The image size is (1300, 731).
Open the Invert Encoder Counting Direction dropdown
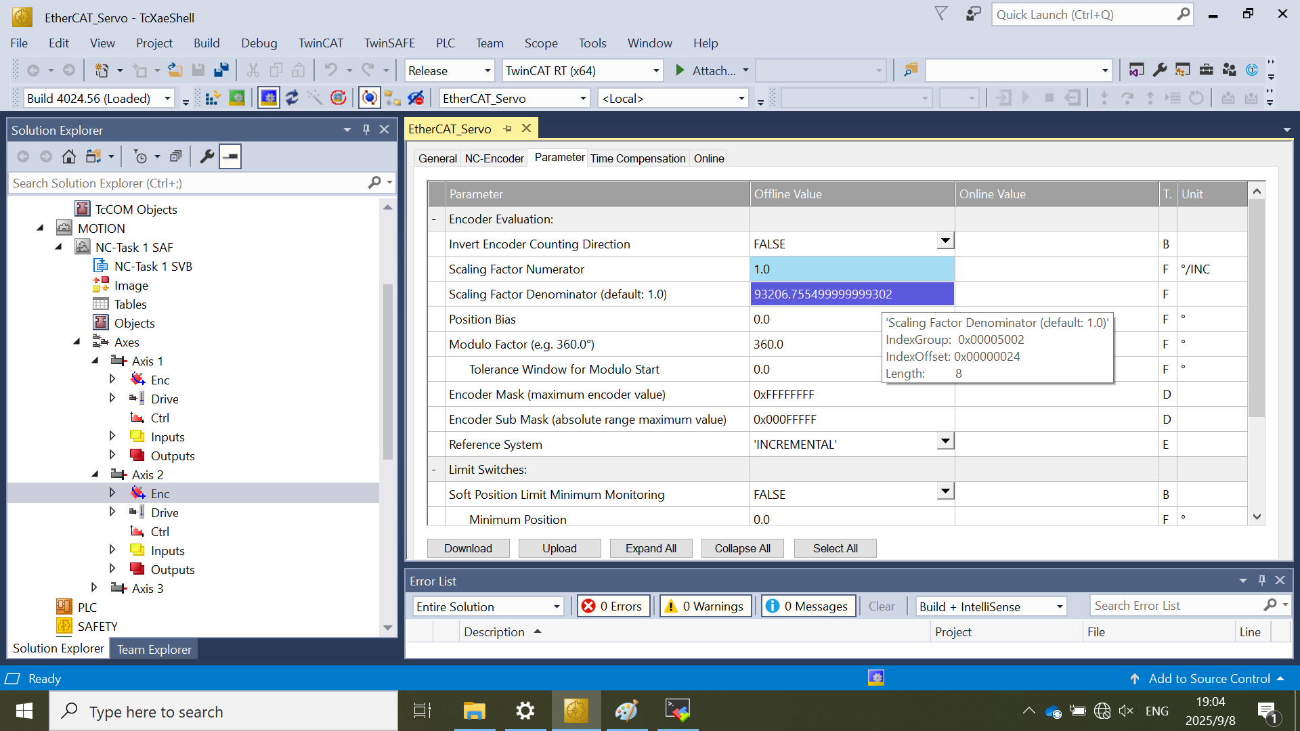click(x=945, y=241)
